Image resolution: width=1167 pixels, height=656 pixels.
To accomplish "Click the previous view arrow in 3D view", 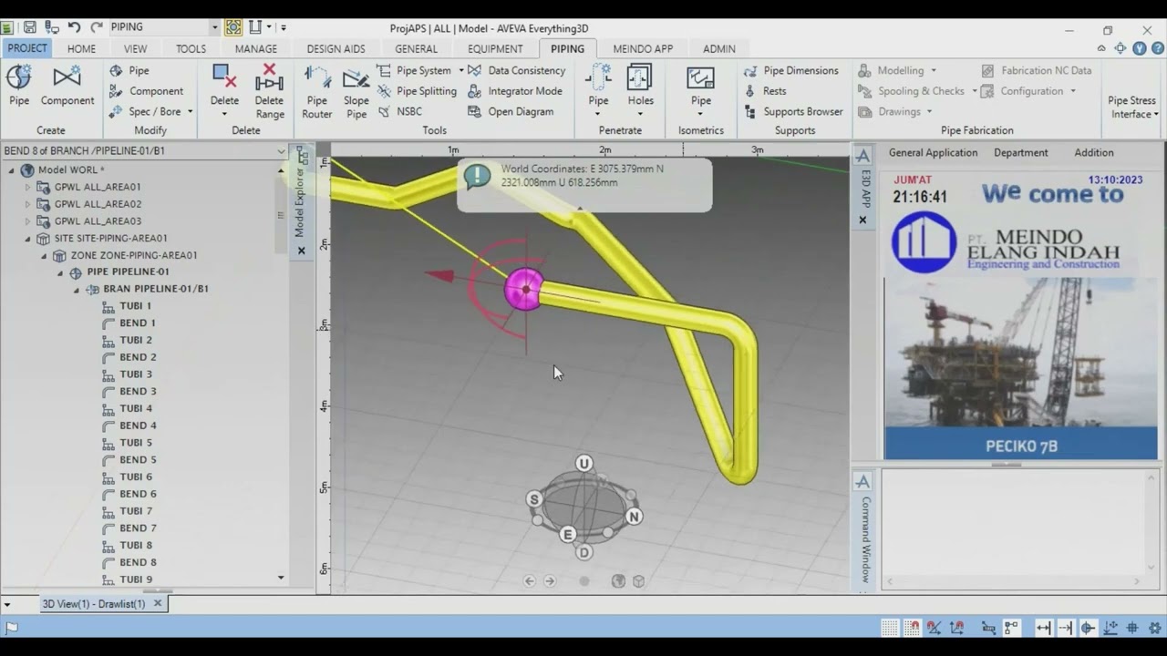I will point(530,581).
